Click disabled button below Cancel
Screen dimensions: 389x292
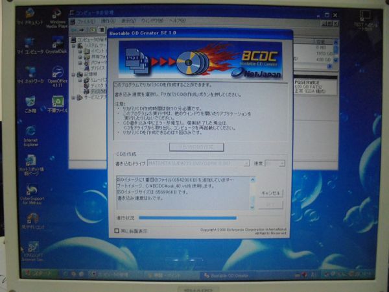point(270,205)
